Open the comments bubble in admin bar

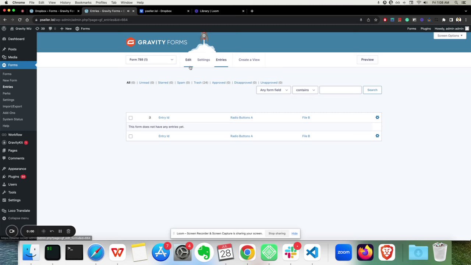52,28
